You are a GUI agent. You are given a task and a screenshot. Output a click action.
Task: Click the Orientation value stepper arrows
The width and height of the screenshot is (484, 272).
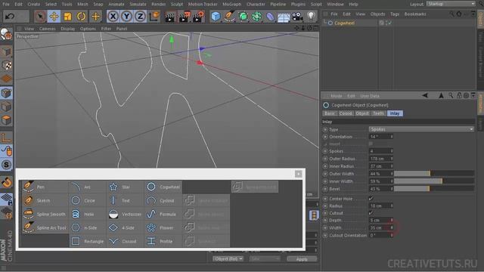(392, 137)
